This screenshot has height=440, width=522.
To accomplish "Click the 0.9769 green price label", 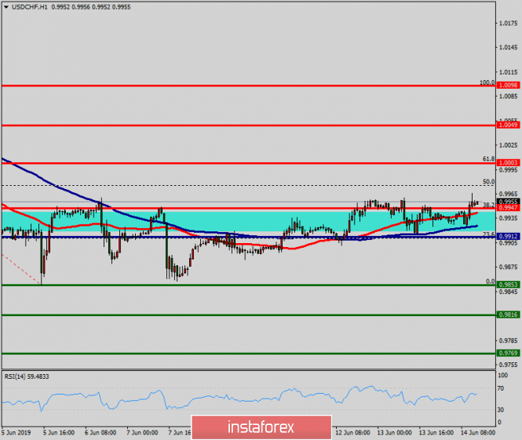I will tap(508, 354).
